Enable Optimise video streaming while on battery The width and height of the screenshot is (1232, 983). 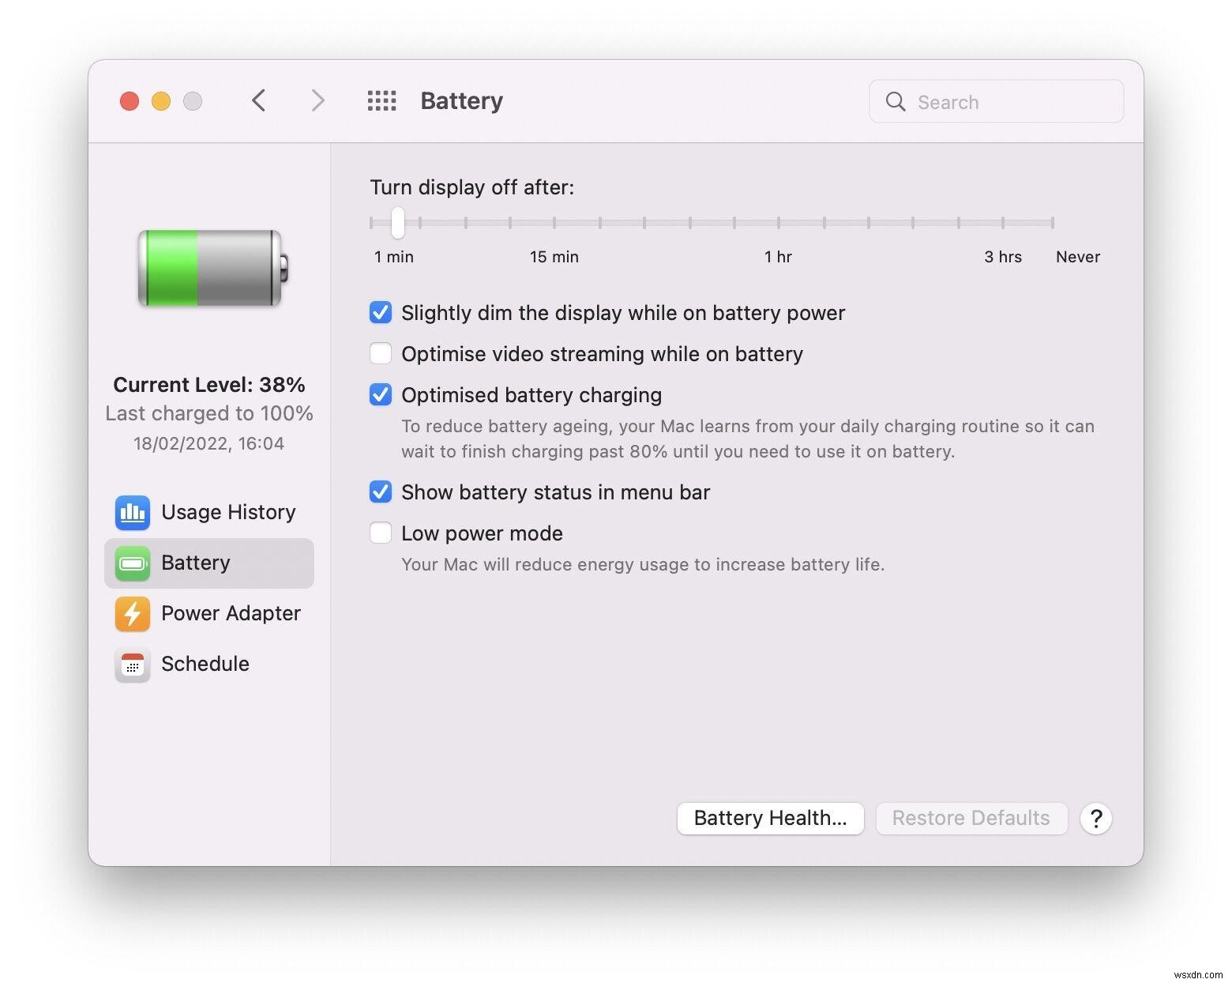point(380,353)
